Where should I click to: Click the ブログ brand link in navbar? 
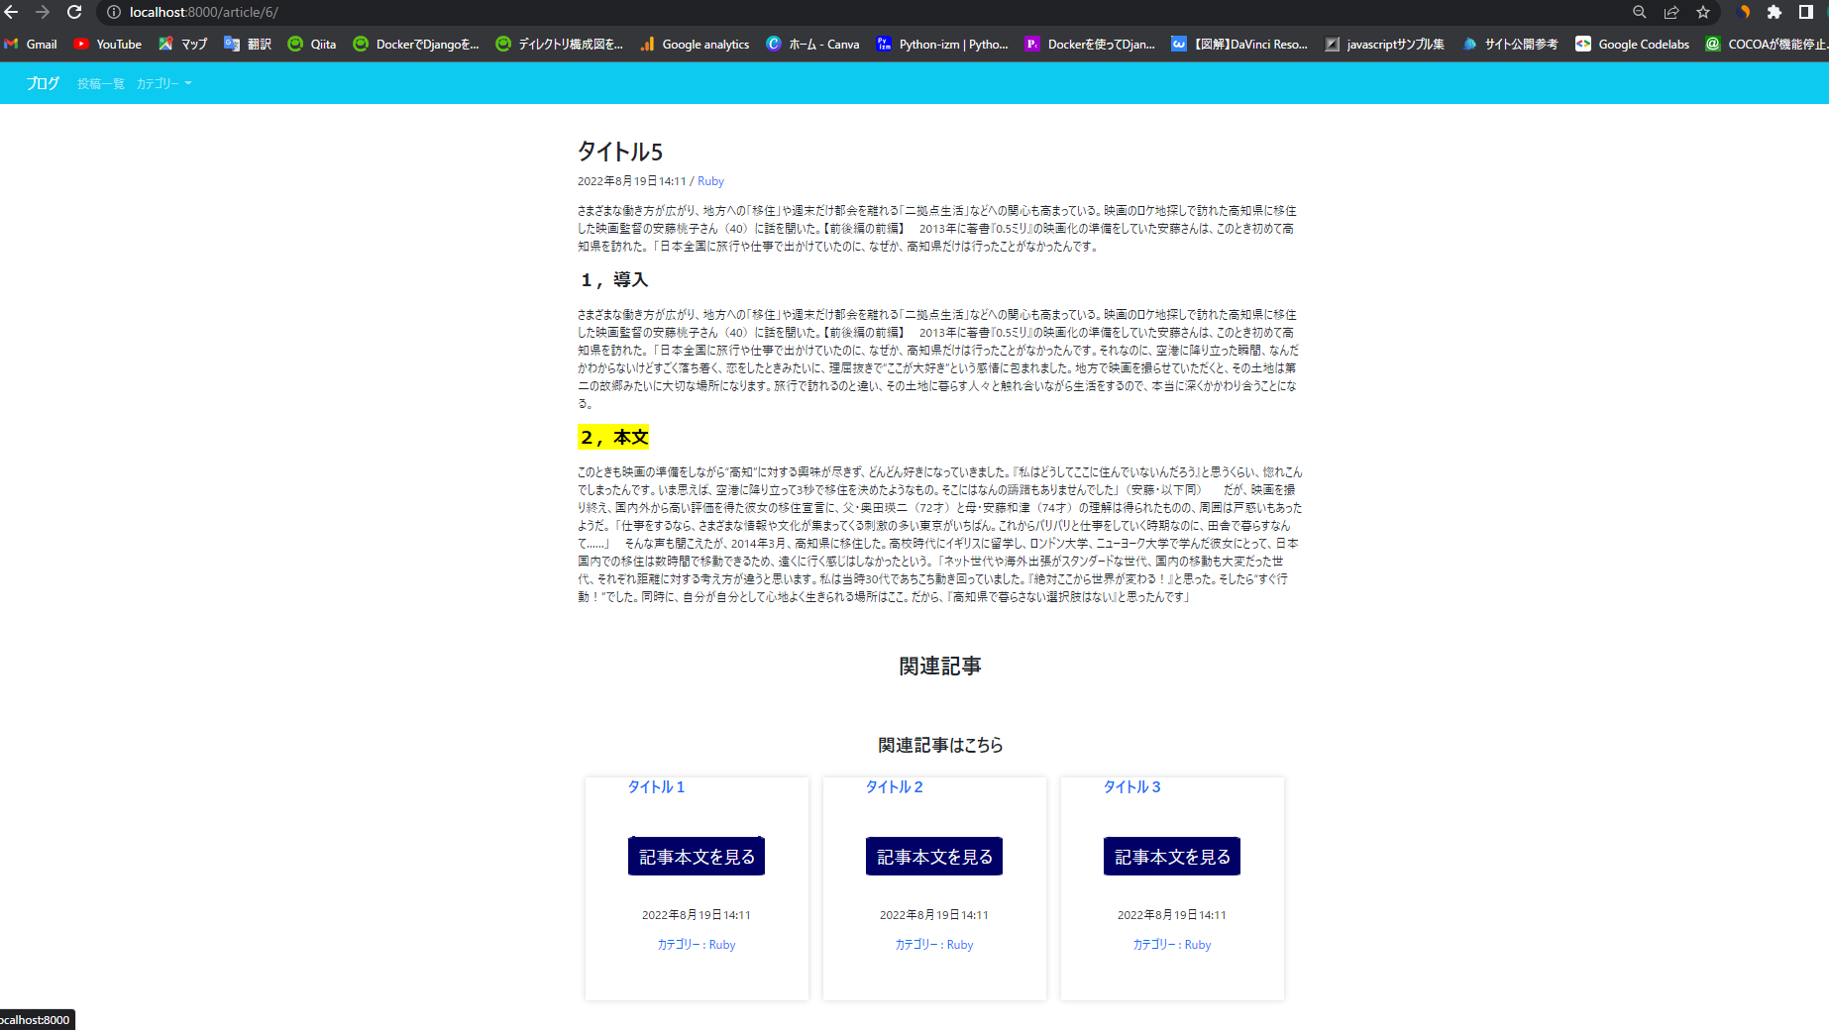click(x=43, y=83)
